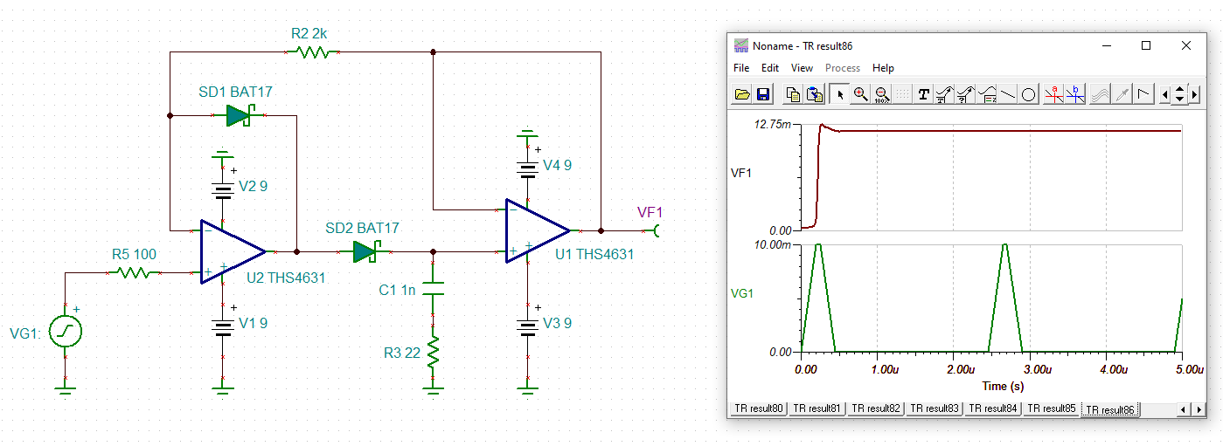Select the SD1 BAT17 Schottky diode
Image resolution: width=1223 pixels, height=446 pixels.
click(x=238, y=115)
